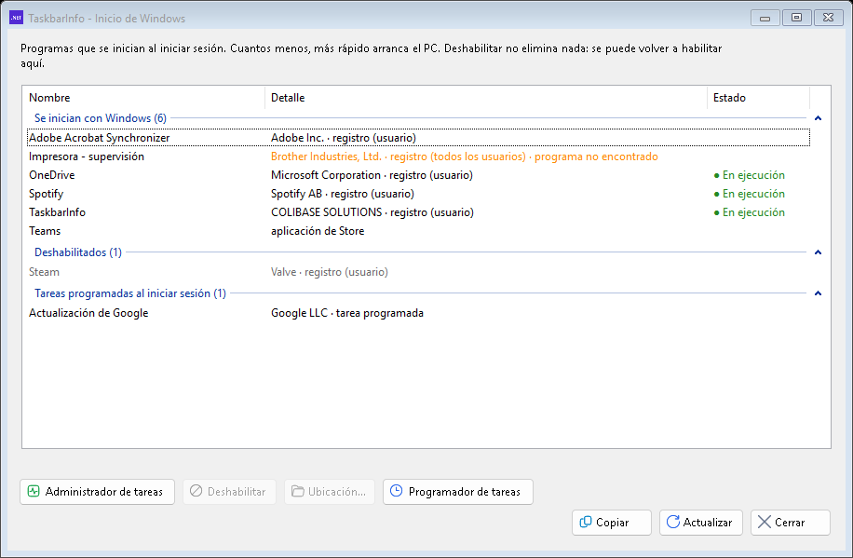Click the Deshabilitar button
The image size is (853, 558).
click(x=230, y=492)
